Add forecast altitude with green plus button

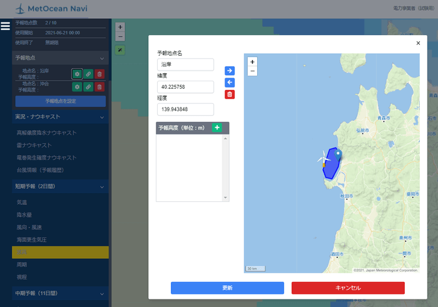pyautogui.click(x=217, y=128)
